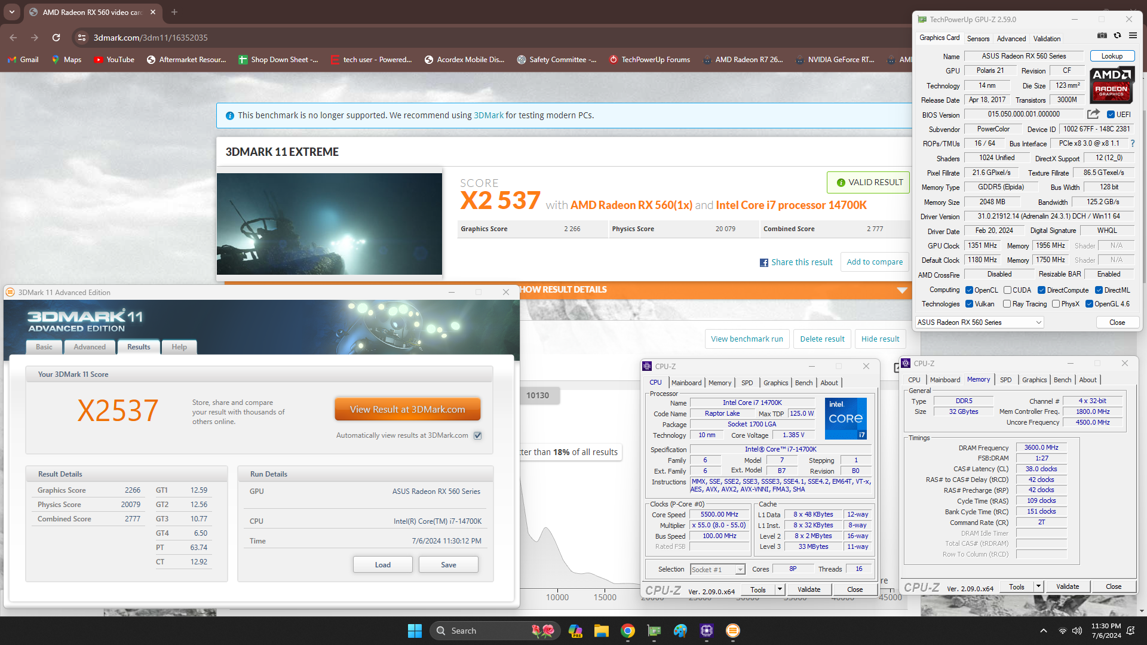
Task: Reload the browser page
Action: click(x=56, y=38)
